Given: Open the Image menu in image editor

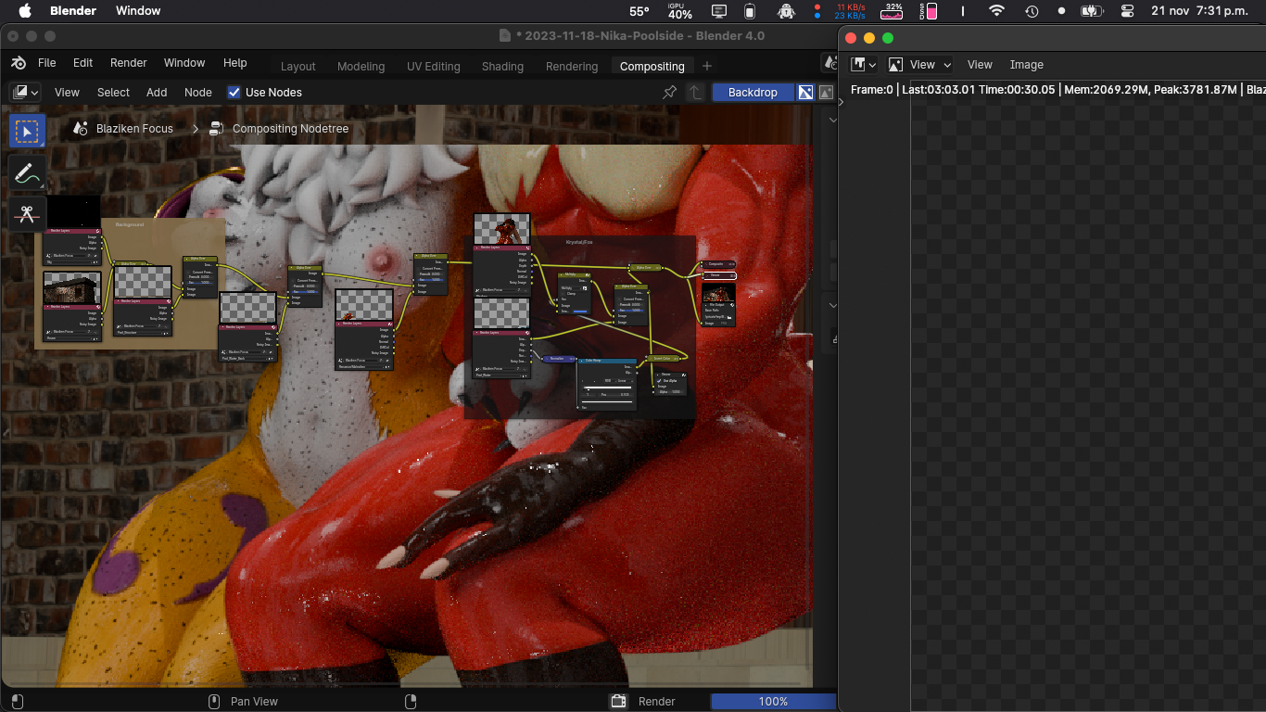Looking at the screenshot, I should click(x=1026, y=65).
